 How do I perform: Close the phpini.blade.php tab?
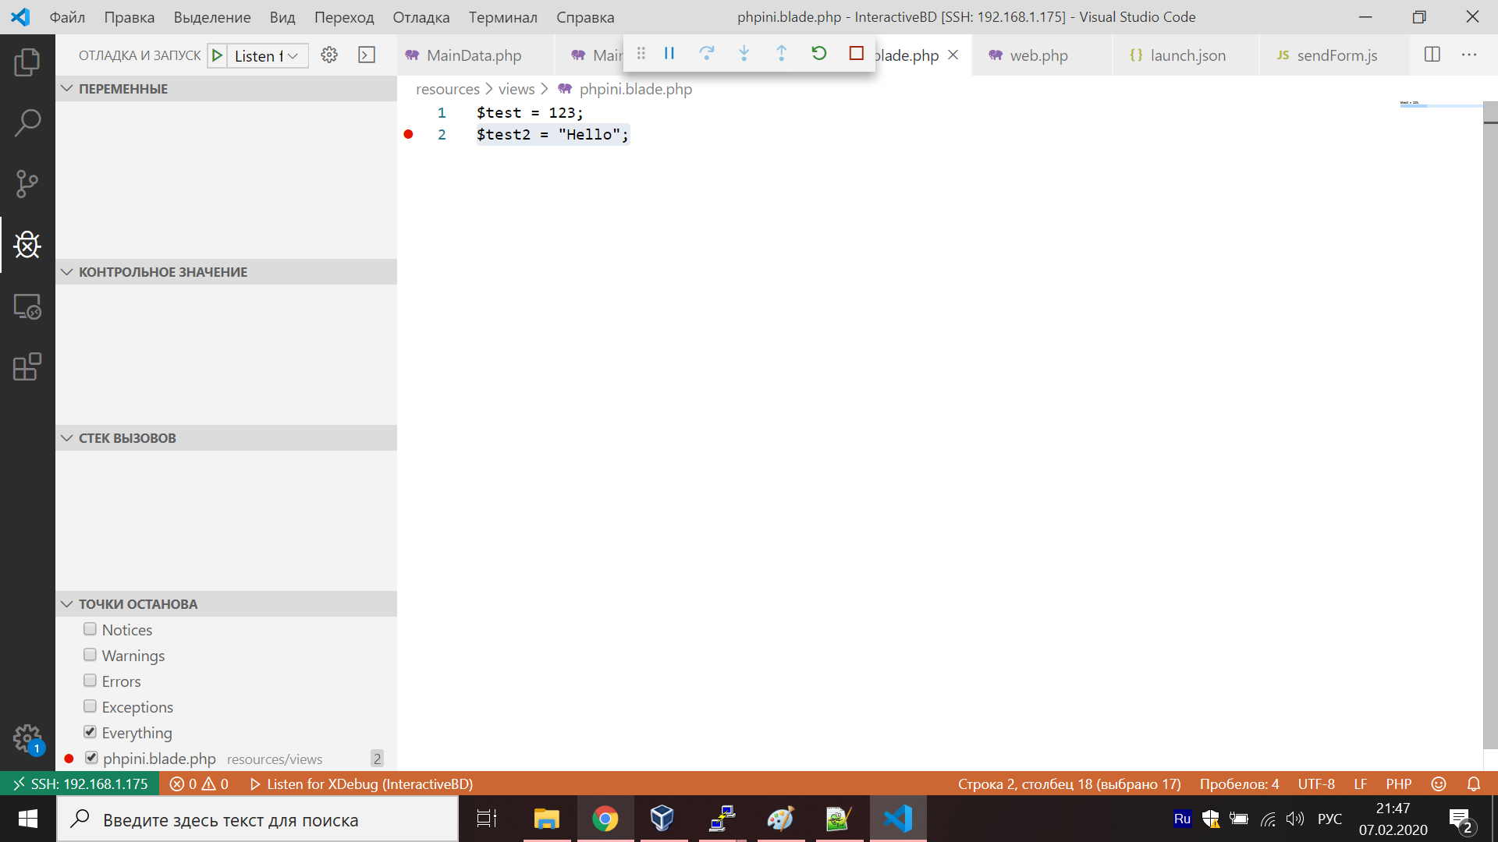953,55
